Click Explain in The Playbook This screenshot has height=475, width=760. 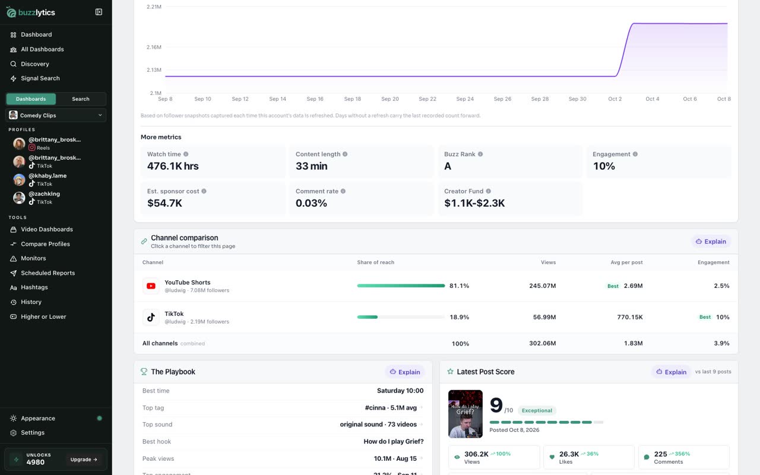click(x=405, y=372)
